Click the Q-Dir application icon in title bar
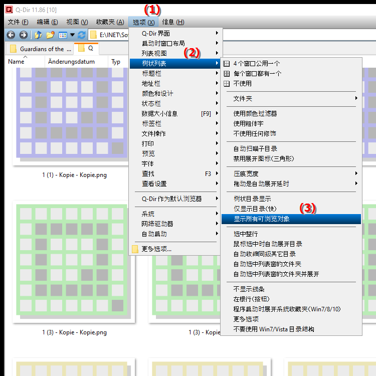The image size is (376, 376). (9, 10)
